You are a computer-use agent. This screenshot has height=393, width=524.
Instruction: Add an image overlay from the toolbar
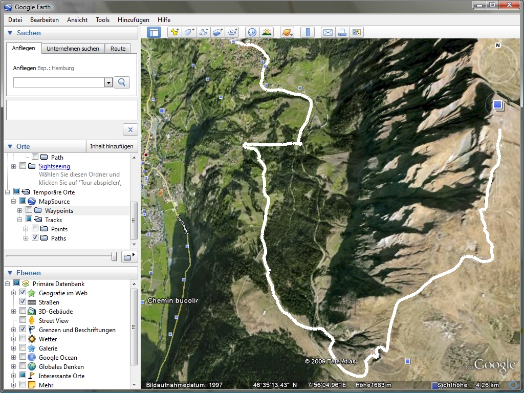pyautogui.click(x=218, y=32)
